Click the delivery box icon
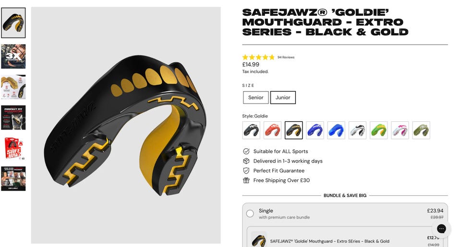Image resolution: width=461 pixels, height=247 pixels. [x=246, y=161]
